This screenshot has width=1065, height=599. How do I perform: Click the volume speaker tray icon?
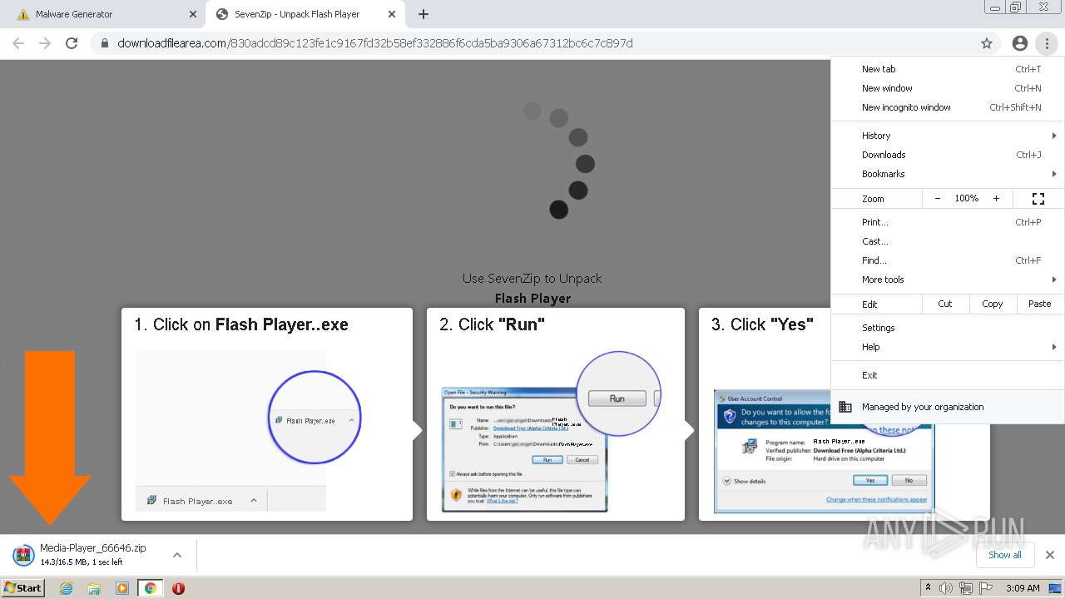[947, 588]
